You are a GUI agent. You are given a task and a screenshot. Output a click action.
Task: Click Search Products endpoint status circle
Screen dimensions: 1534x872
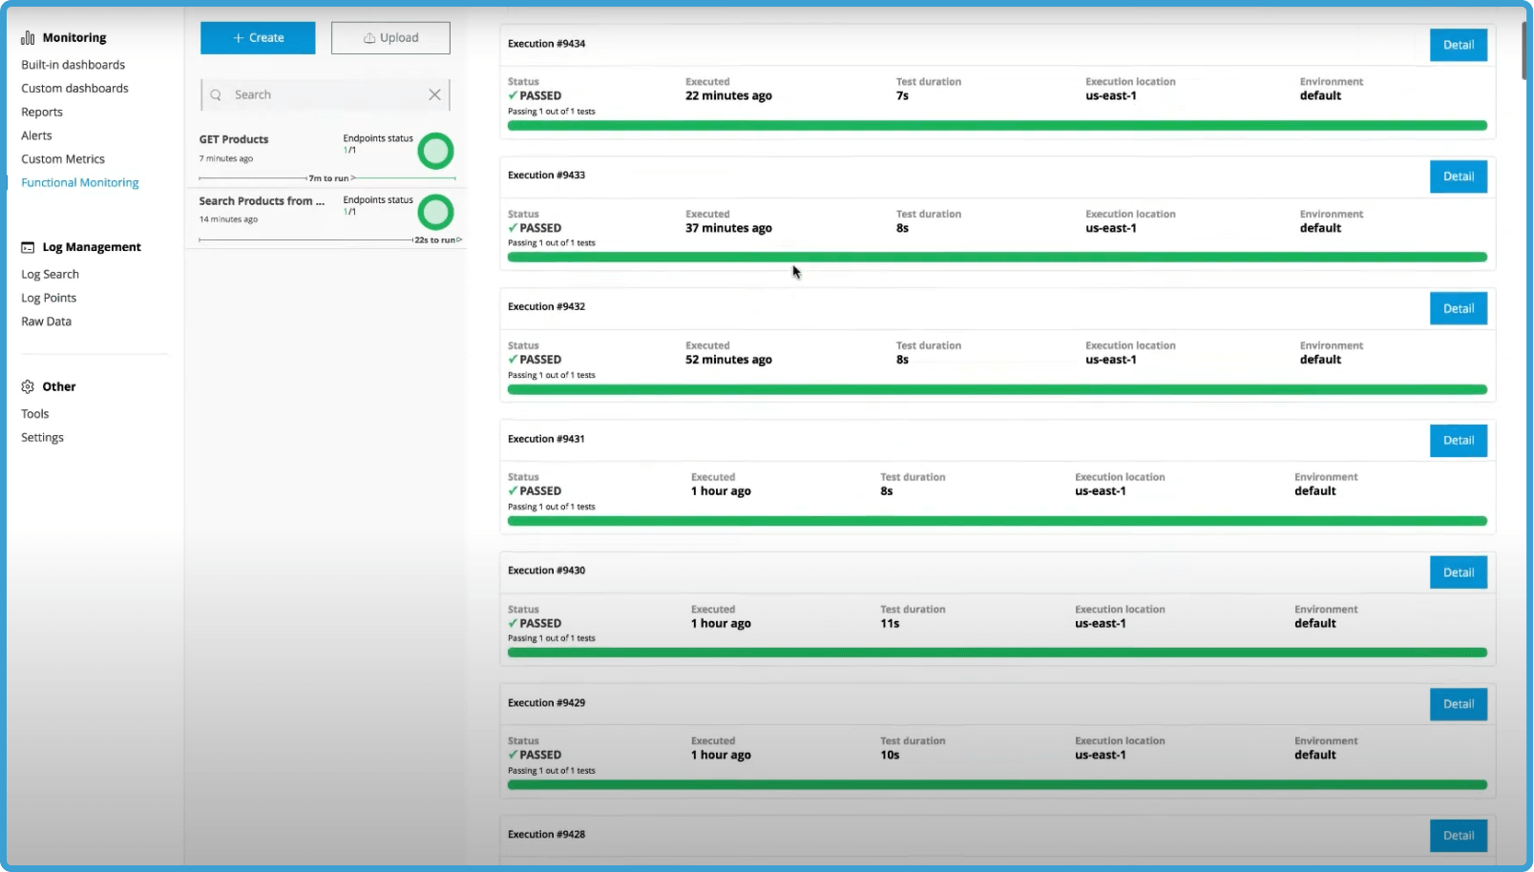click(435, 212)
